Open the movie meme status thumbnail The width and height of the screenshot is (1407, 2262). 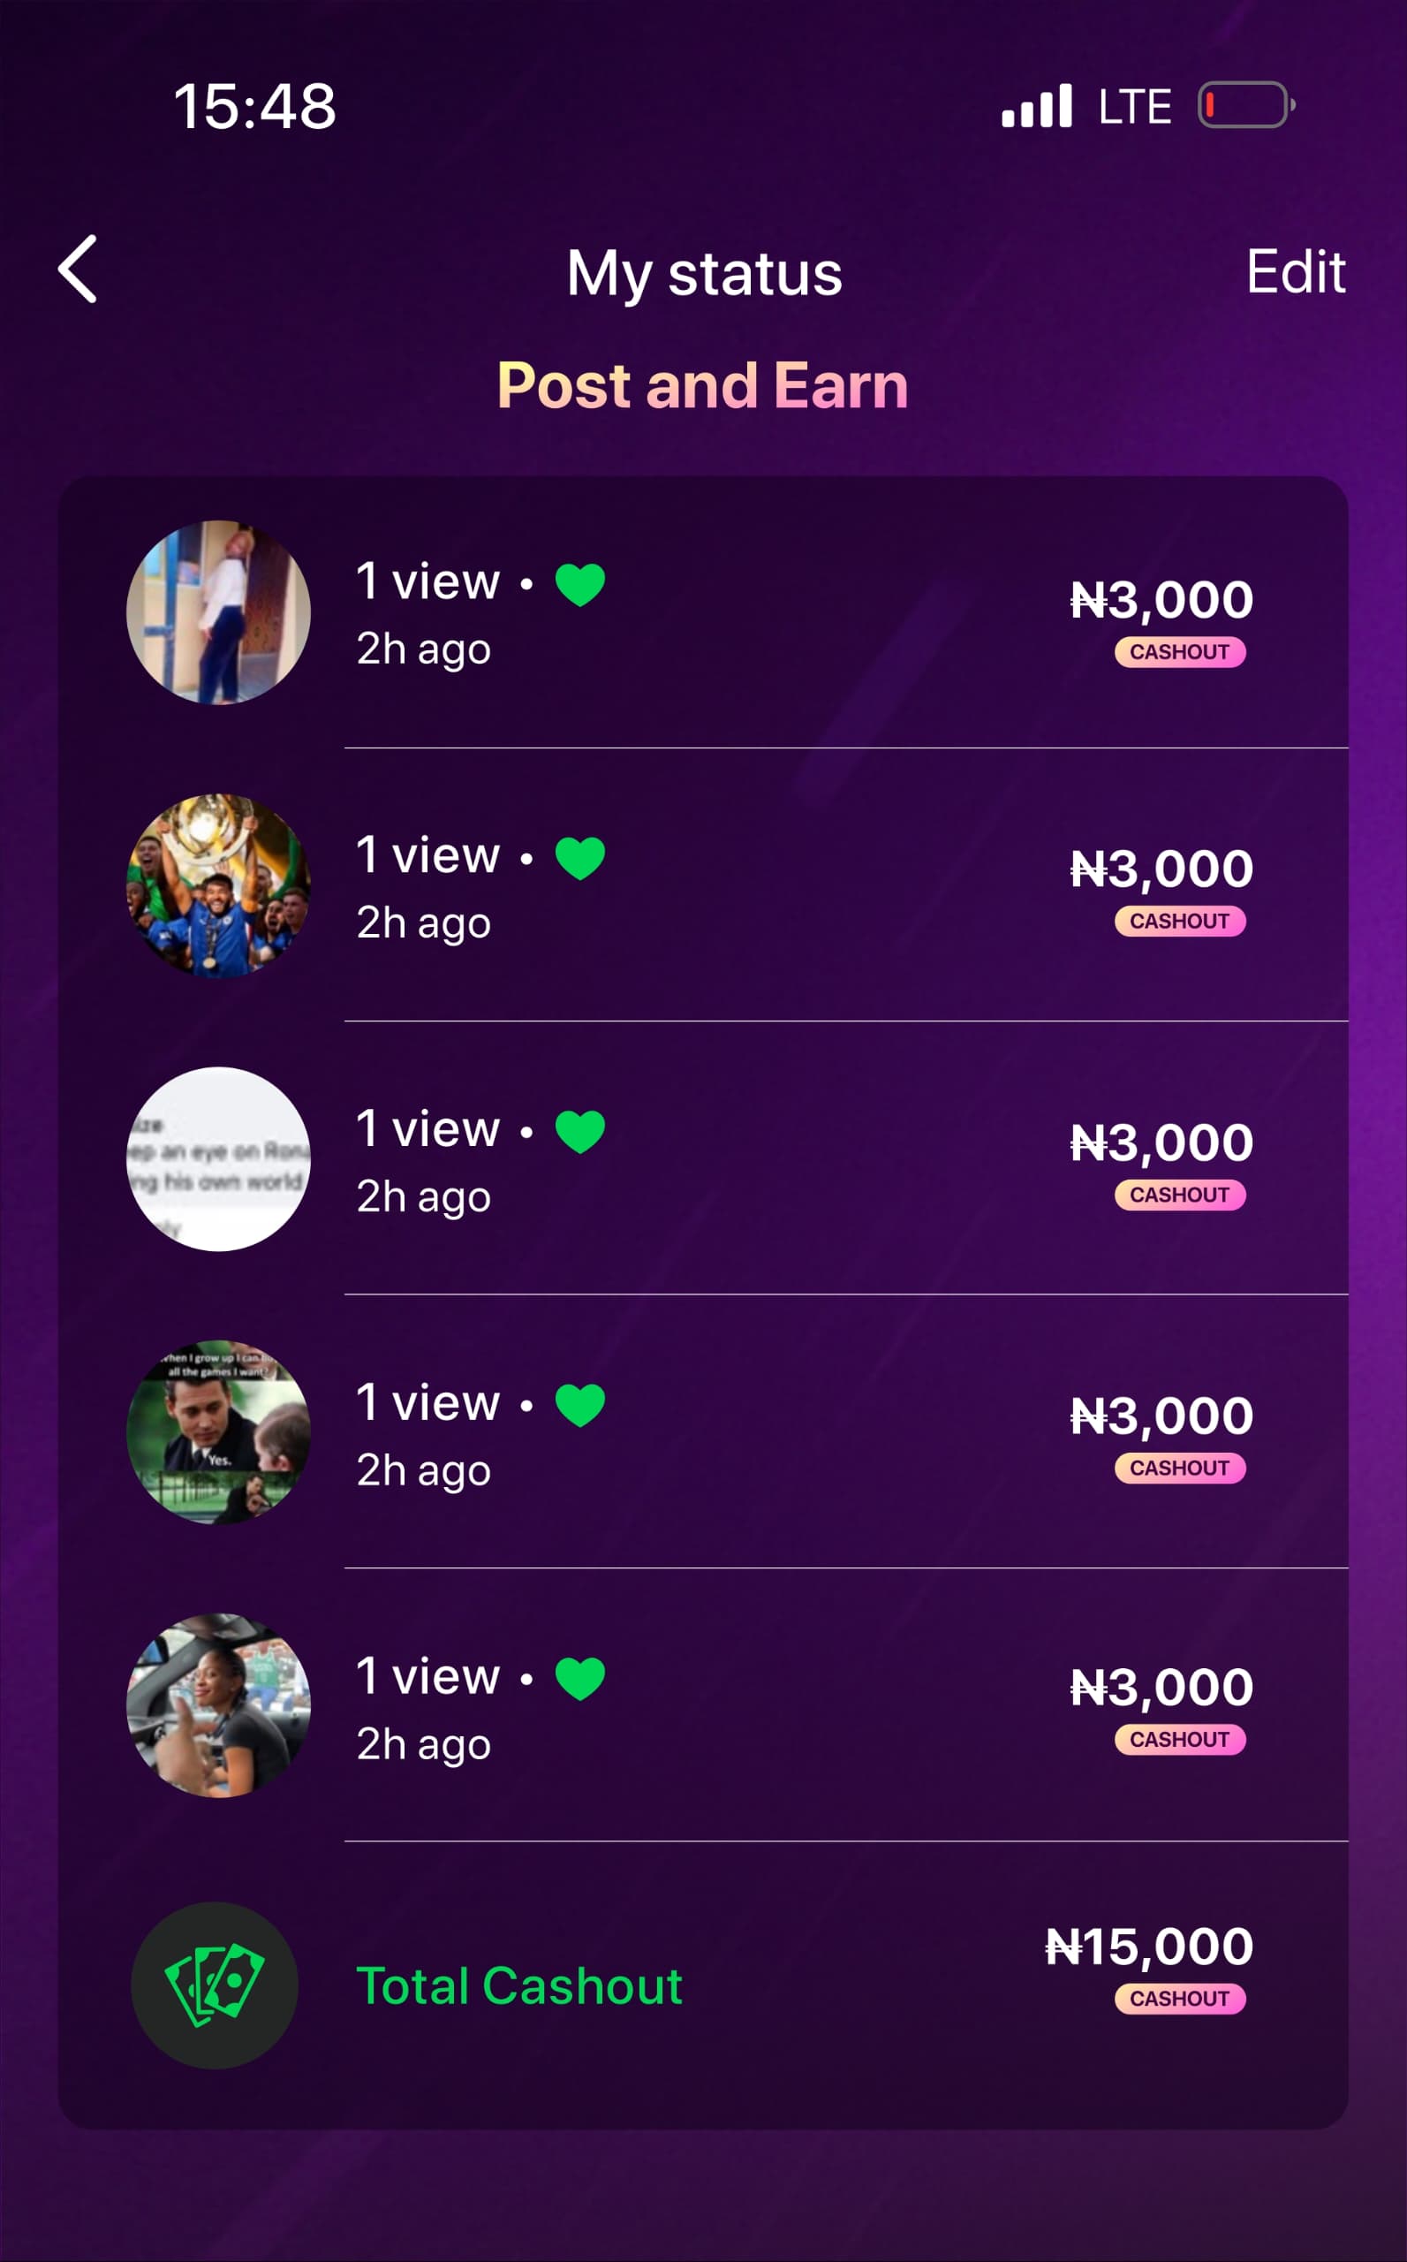coord(219,1431)
